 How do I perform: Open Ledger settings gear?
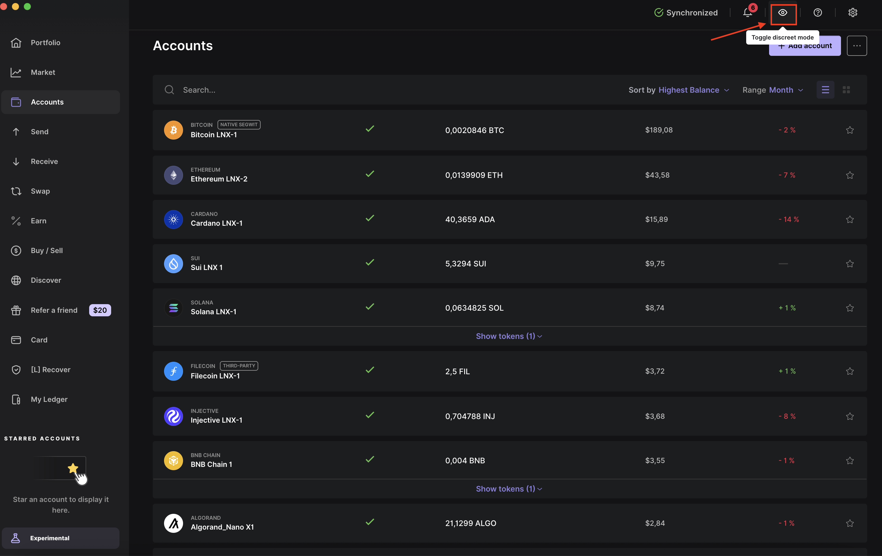852,12
